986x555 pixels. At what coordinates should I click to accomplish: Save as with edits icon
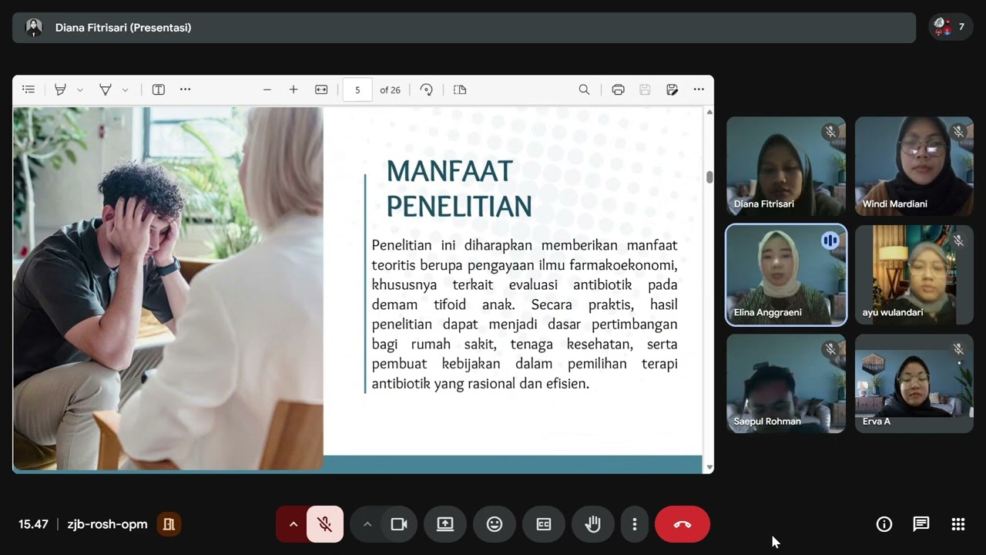672,89
